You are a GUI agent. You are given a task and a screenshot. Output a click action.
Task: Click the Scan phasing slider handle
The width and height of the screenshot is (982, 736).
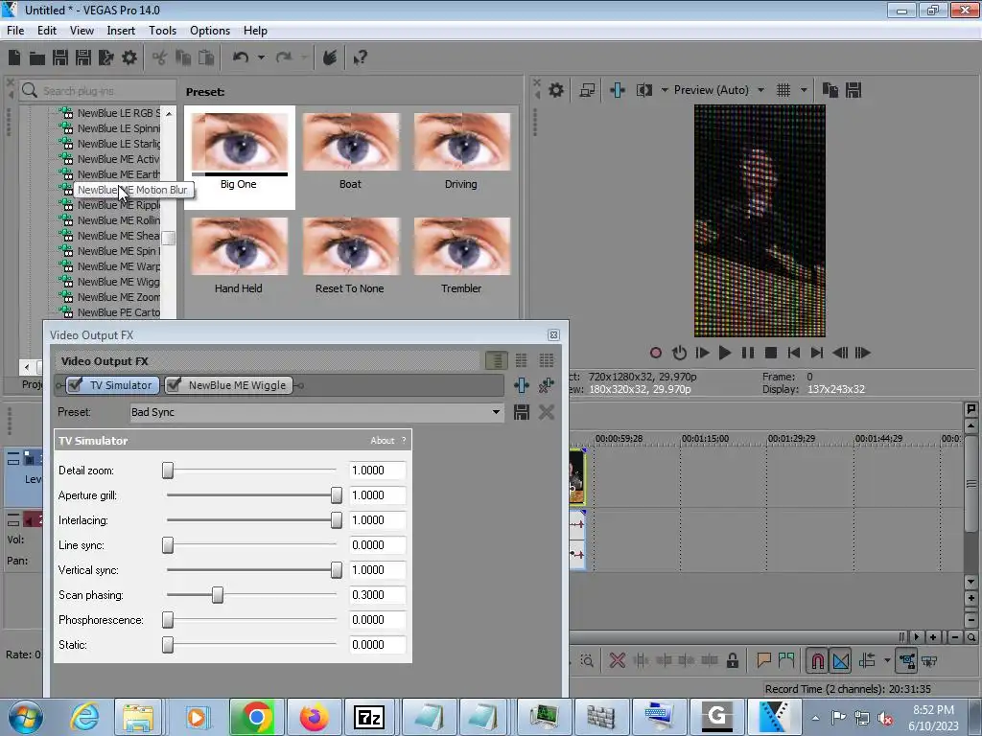pos(218,594)
